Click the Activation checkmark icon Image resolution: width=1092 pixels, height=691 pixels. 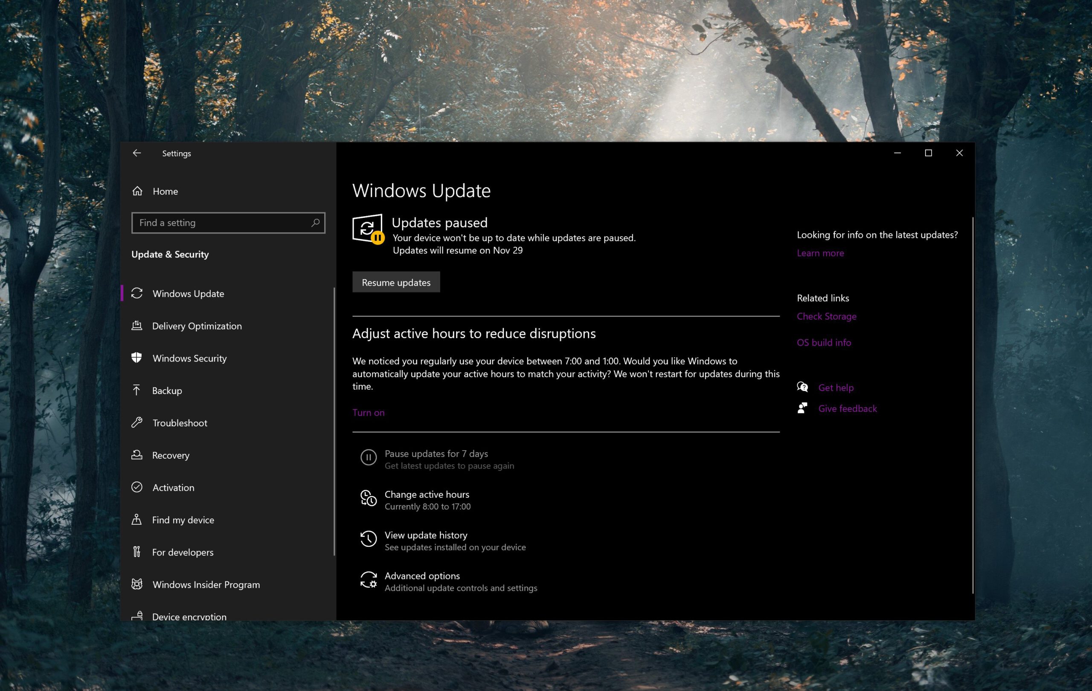[x=137, y=487]
